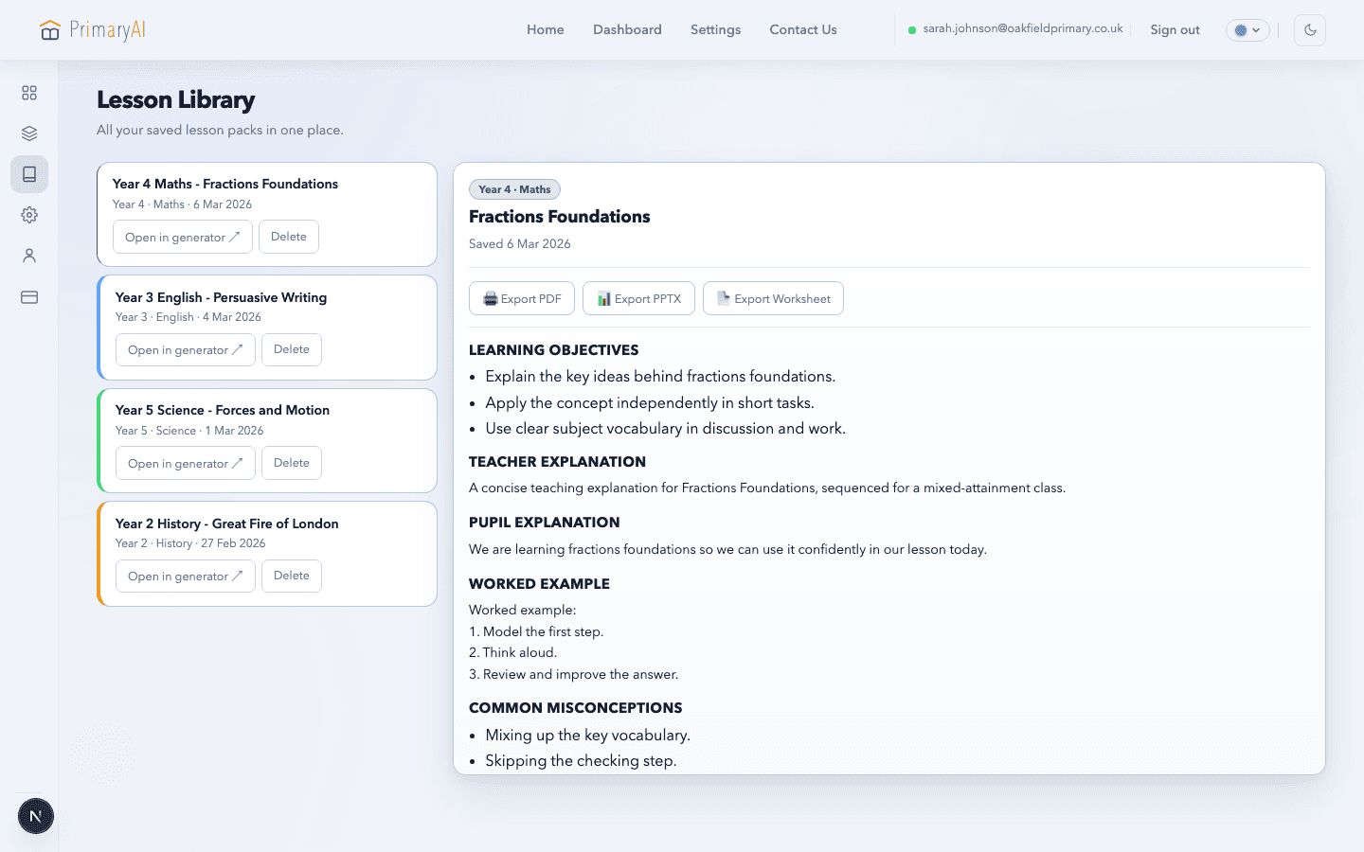The height and width of the screenshot is (852, 1364).
Task: Click the blue accent bar on Persuasive Writing card
Action: 99,328
